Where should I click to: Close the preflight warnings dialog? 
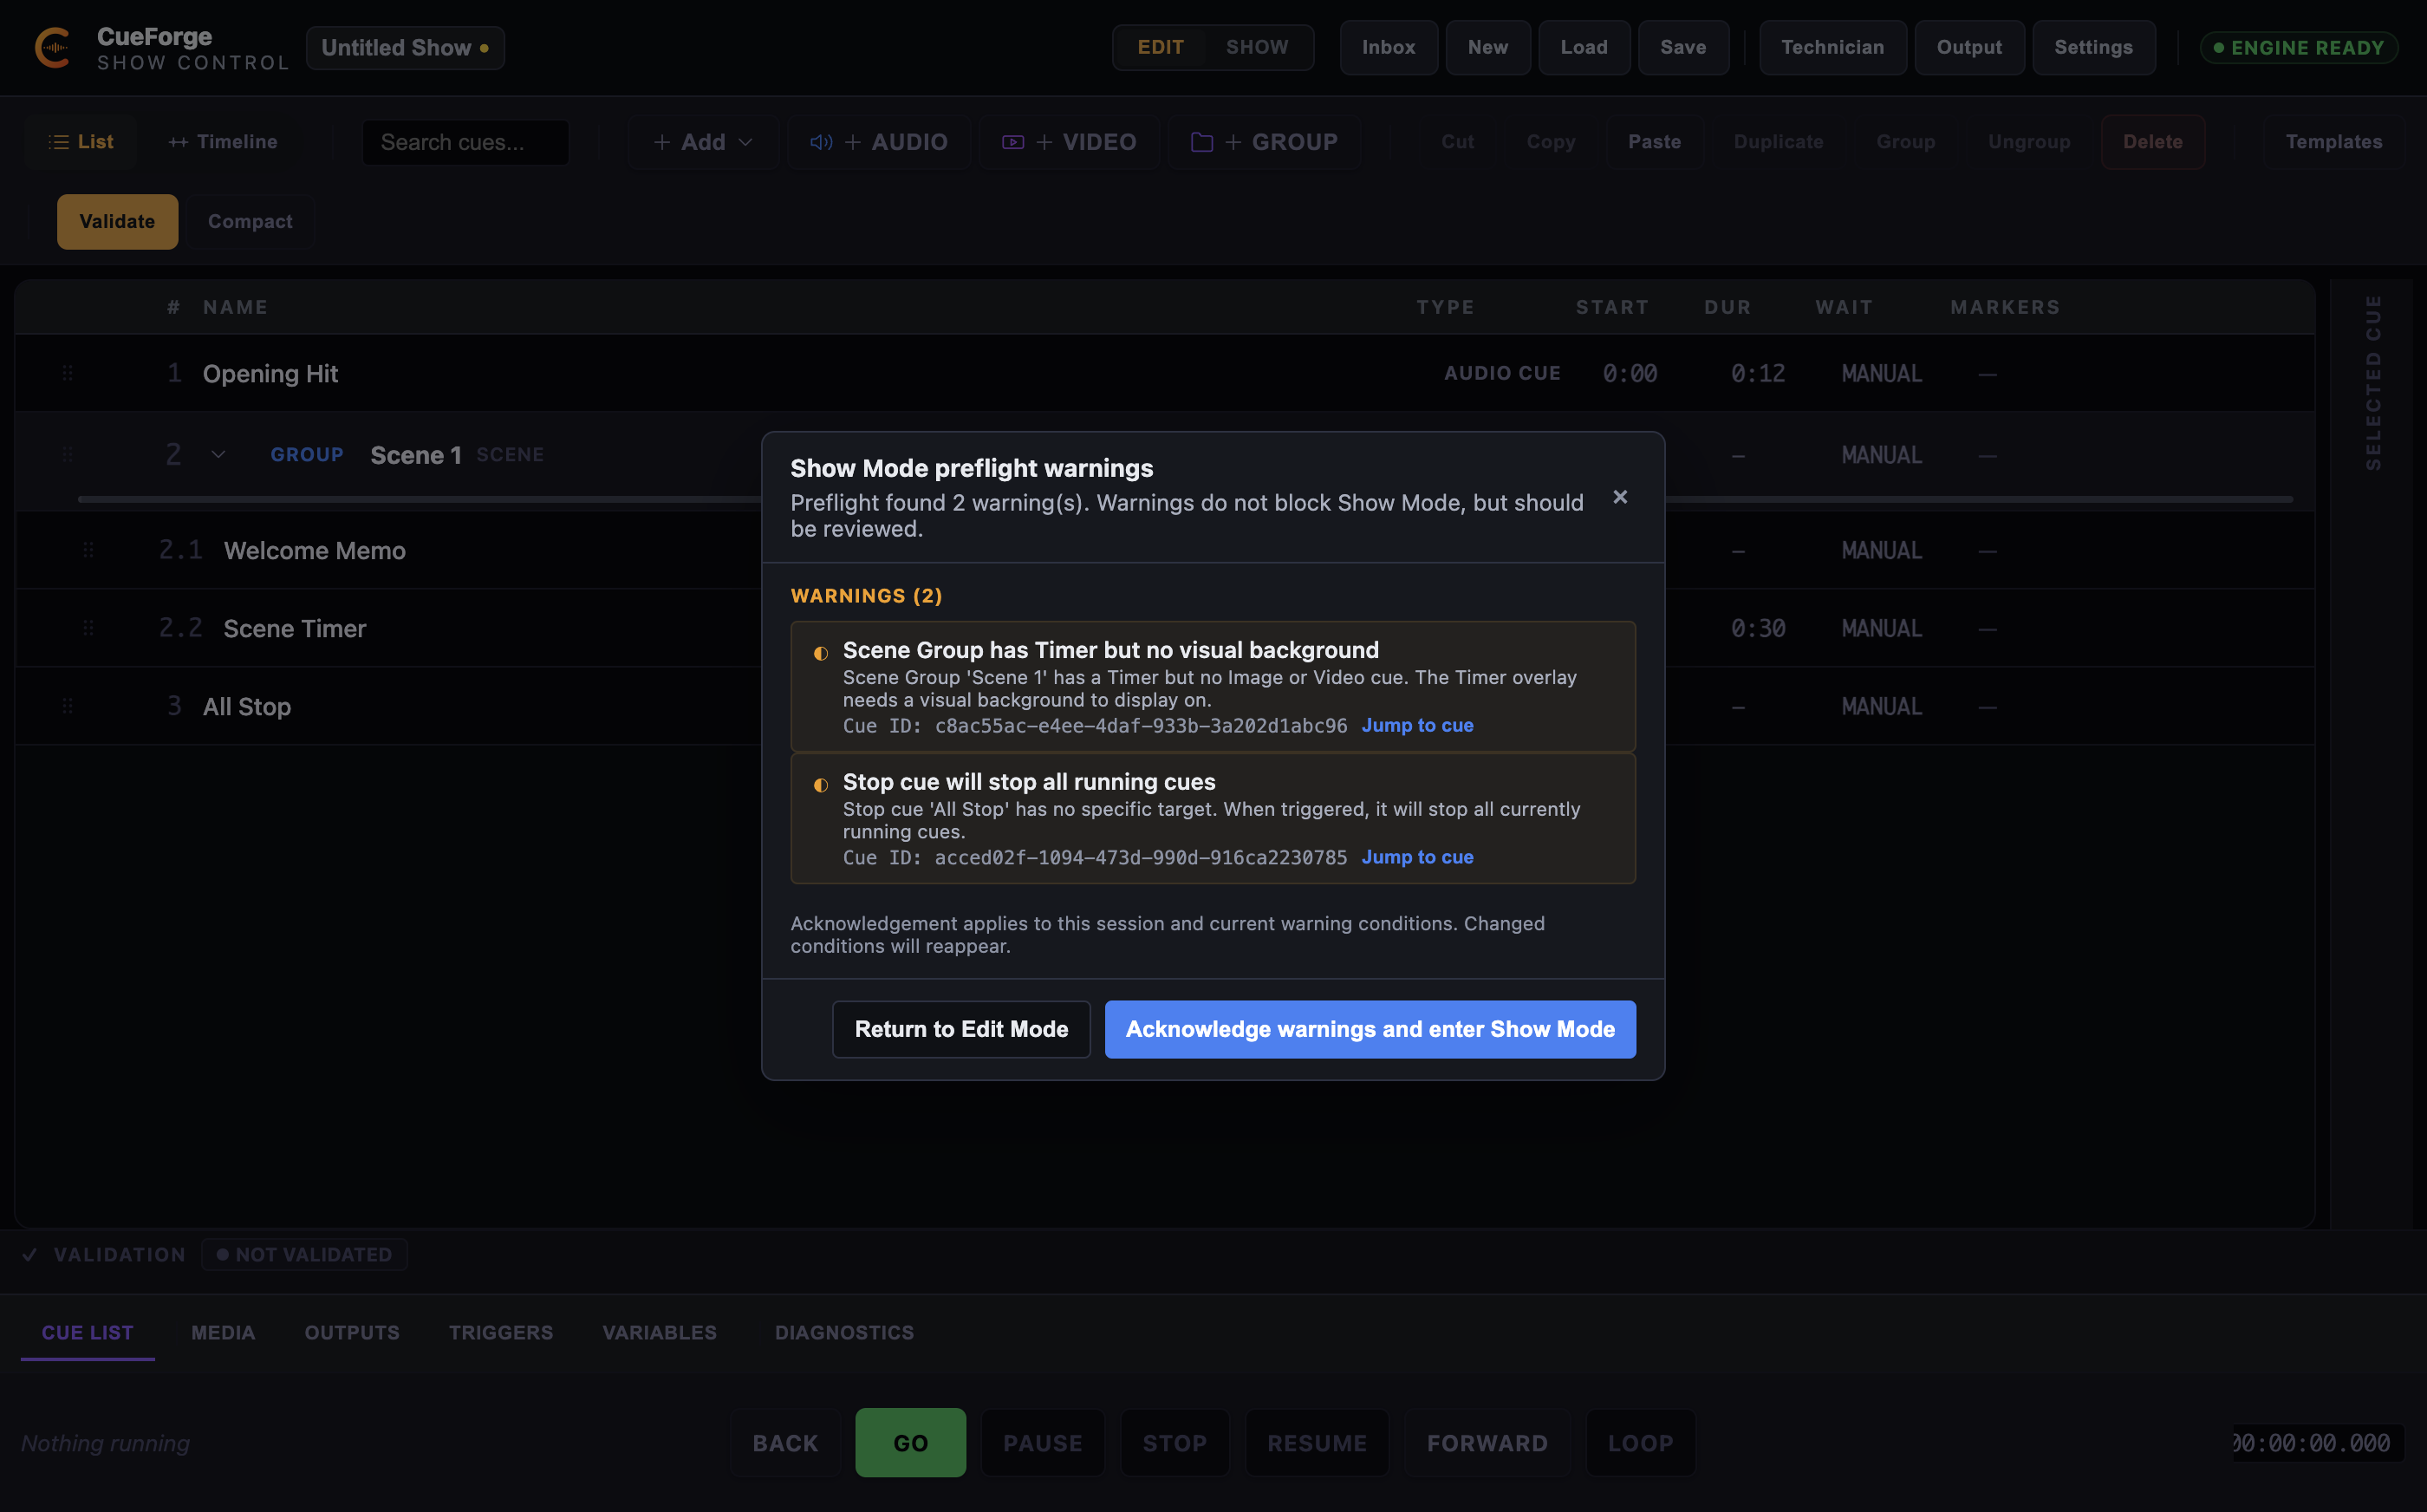(1620, 497)
